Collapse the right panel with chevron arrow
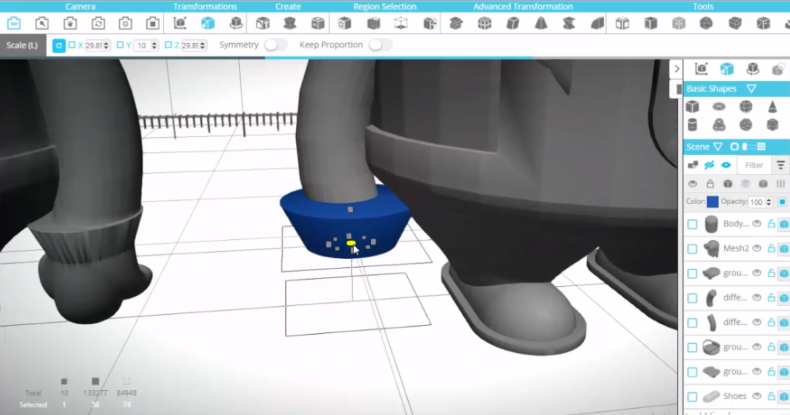 [x=676, y=69]
